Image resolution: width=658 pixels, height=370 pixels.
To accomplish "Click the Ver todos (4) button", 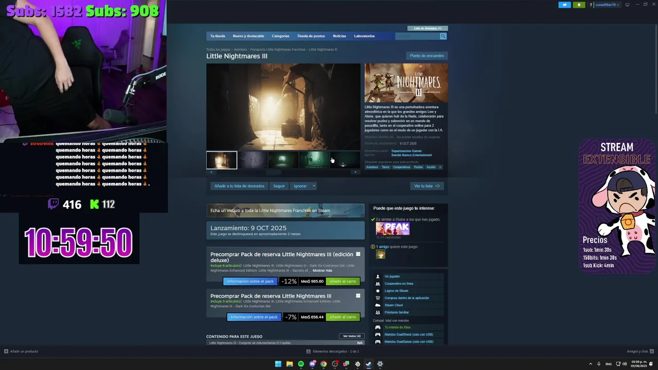I will pos(352,336).
